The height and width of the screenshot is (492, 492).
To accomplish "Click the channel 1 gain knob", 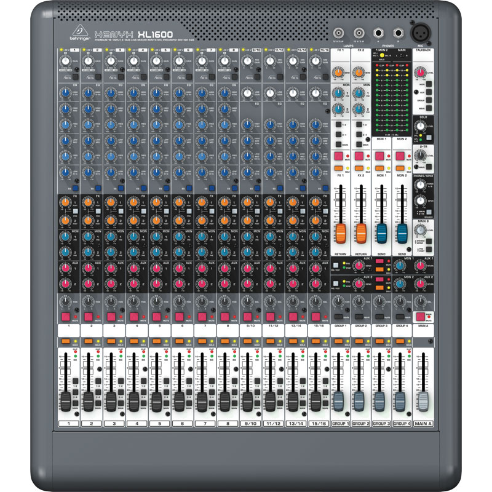I will point(66,61).
